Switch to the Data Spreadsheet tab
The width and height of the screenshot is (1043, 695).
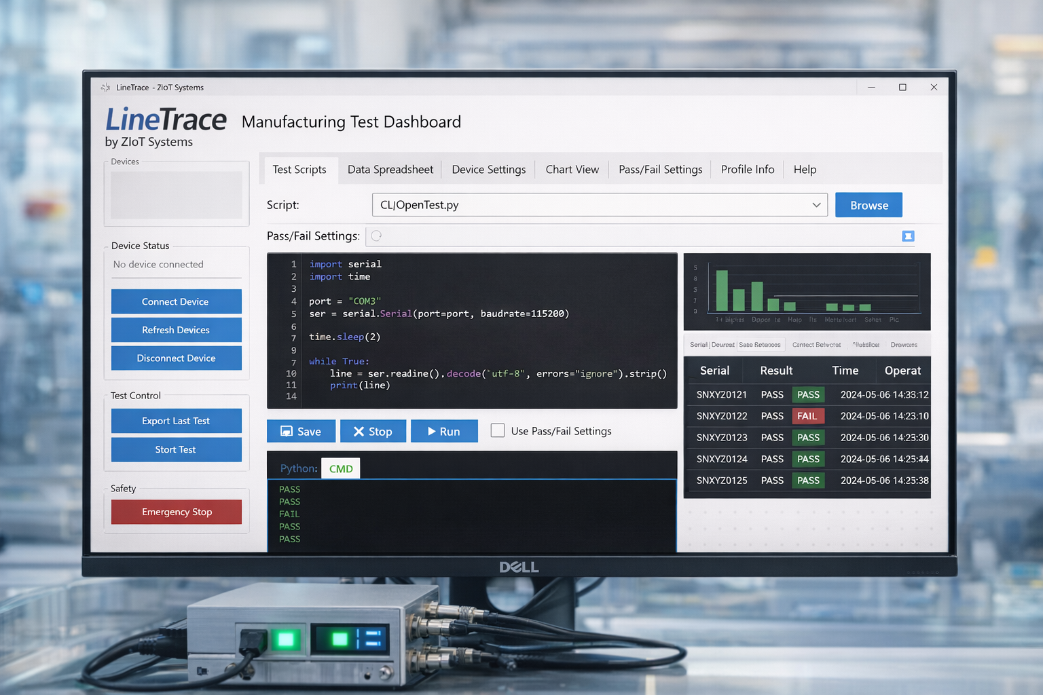point(390,170)
